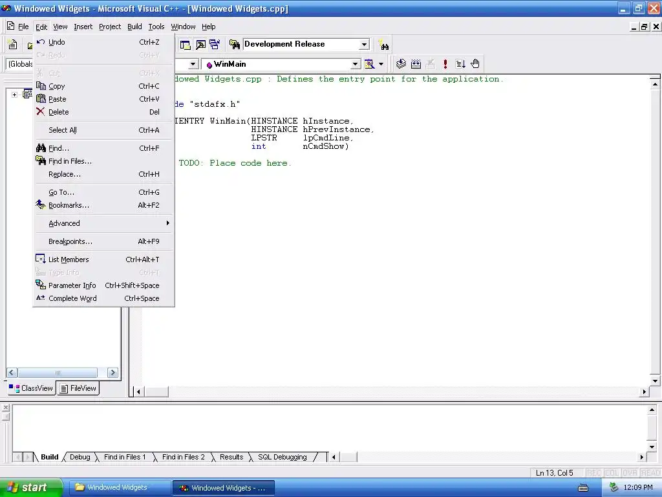The width and height of the screenshot is (662, 497).
Task: Click the Go debug toolbar icon
Action: pos(460,64)
